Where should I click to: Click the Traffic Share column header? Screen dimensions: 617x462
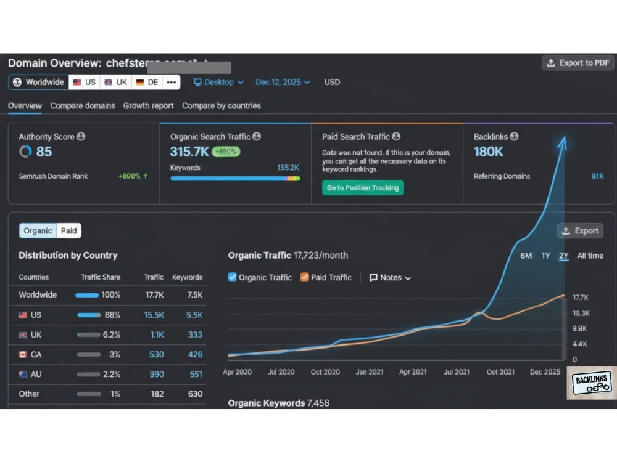pos(101,277)
